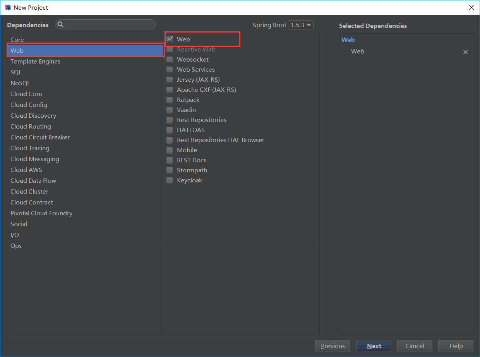Select the Core category
The image size is (480, 357).
pyautogui.click(x=85, y=39)
